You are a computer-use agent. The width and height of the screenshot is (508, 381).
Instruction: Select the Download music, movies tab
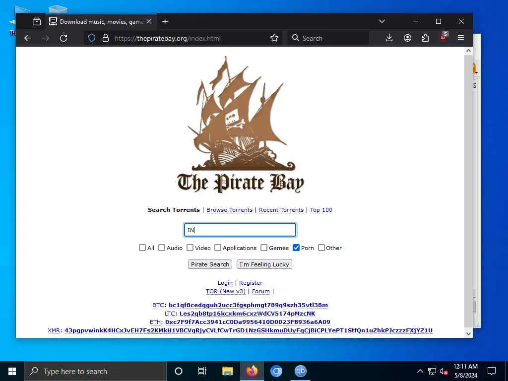[x=101, y=22]
